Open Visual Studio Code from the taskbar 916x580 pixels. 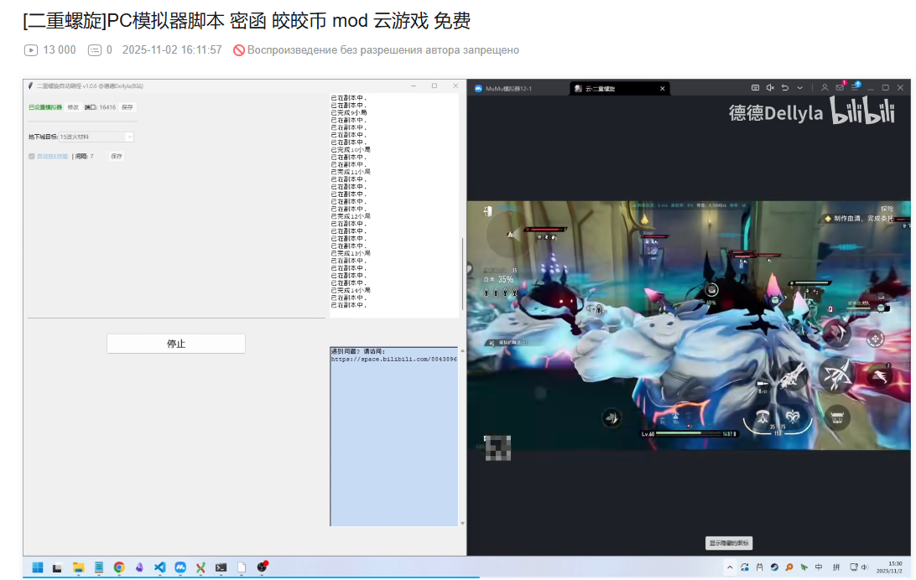[x=159, y=567]
